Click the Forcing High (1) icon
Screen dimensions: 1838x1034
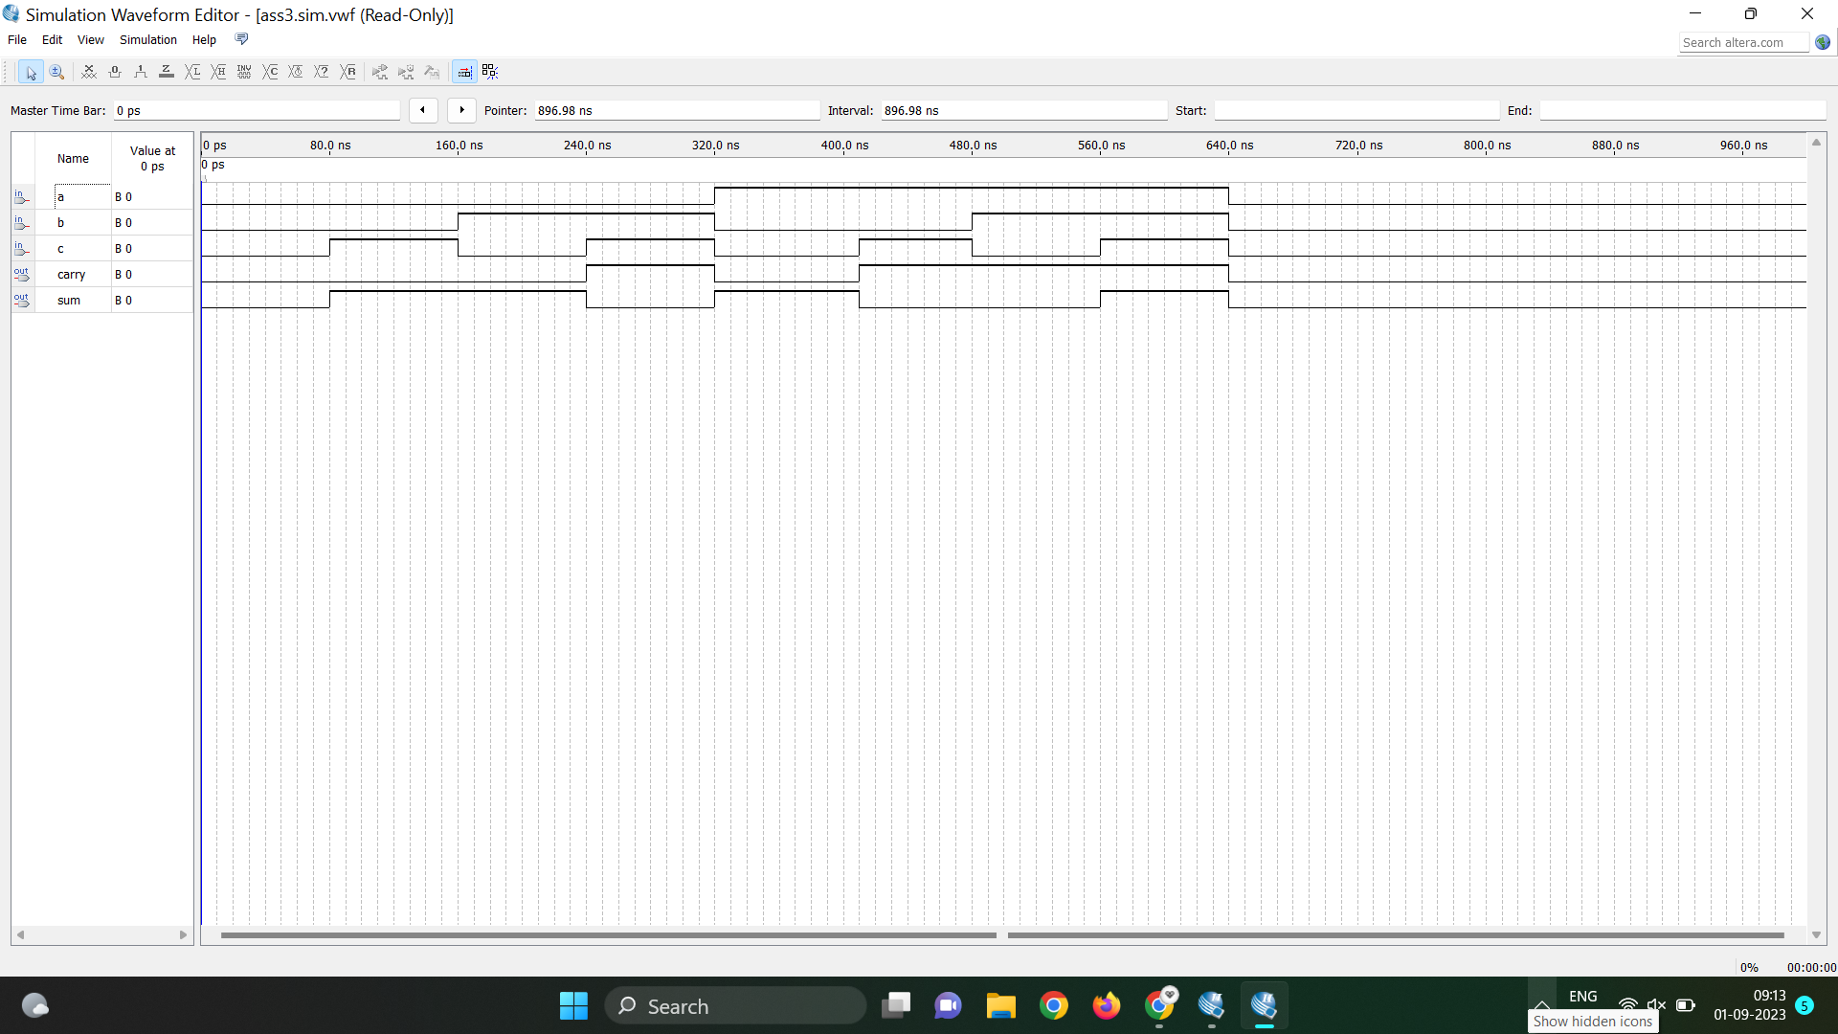click(141, 72)
